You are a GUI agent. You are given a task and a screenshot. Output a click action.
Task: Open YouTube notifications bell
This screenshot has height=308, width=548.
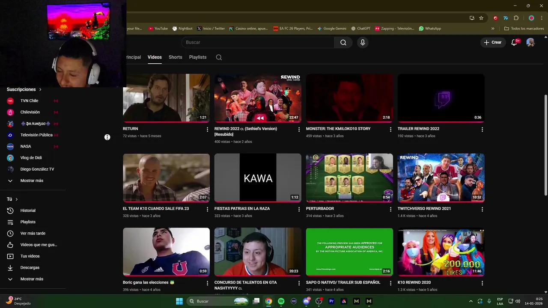coord(515,42)
